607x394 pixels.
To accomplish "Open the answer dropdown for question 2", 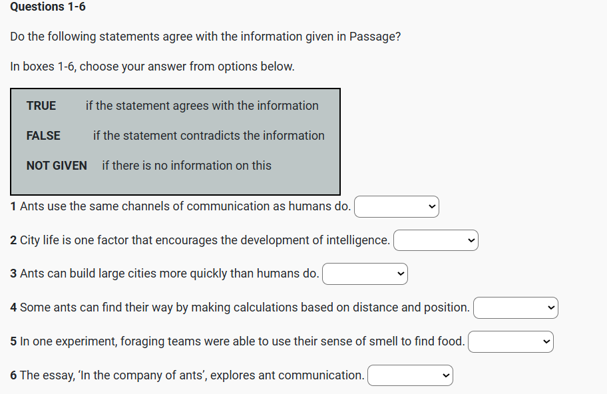I will click(x=436, y=240).
